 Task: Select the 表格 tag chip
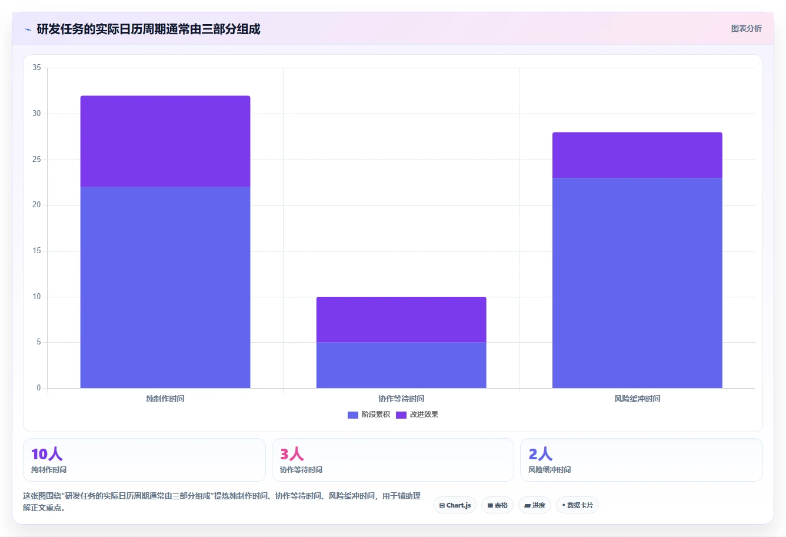tap(497, 505)
